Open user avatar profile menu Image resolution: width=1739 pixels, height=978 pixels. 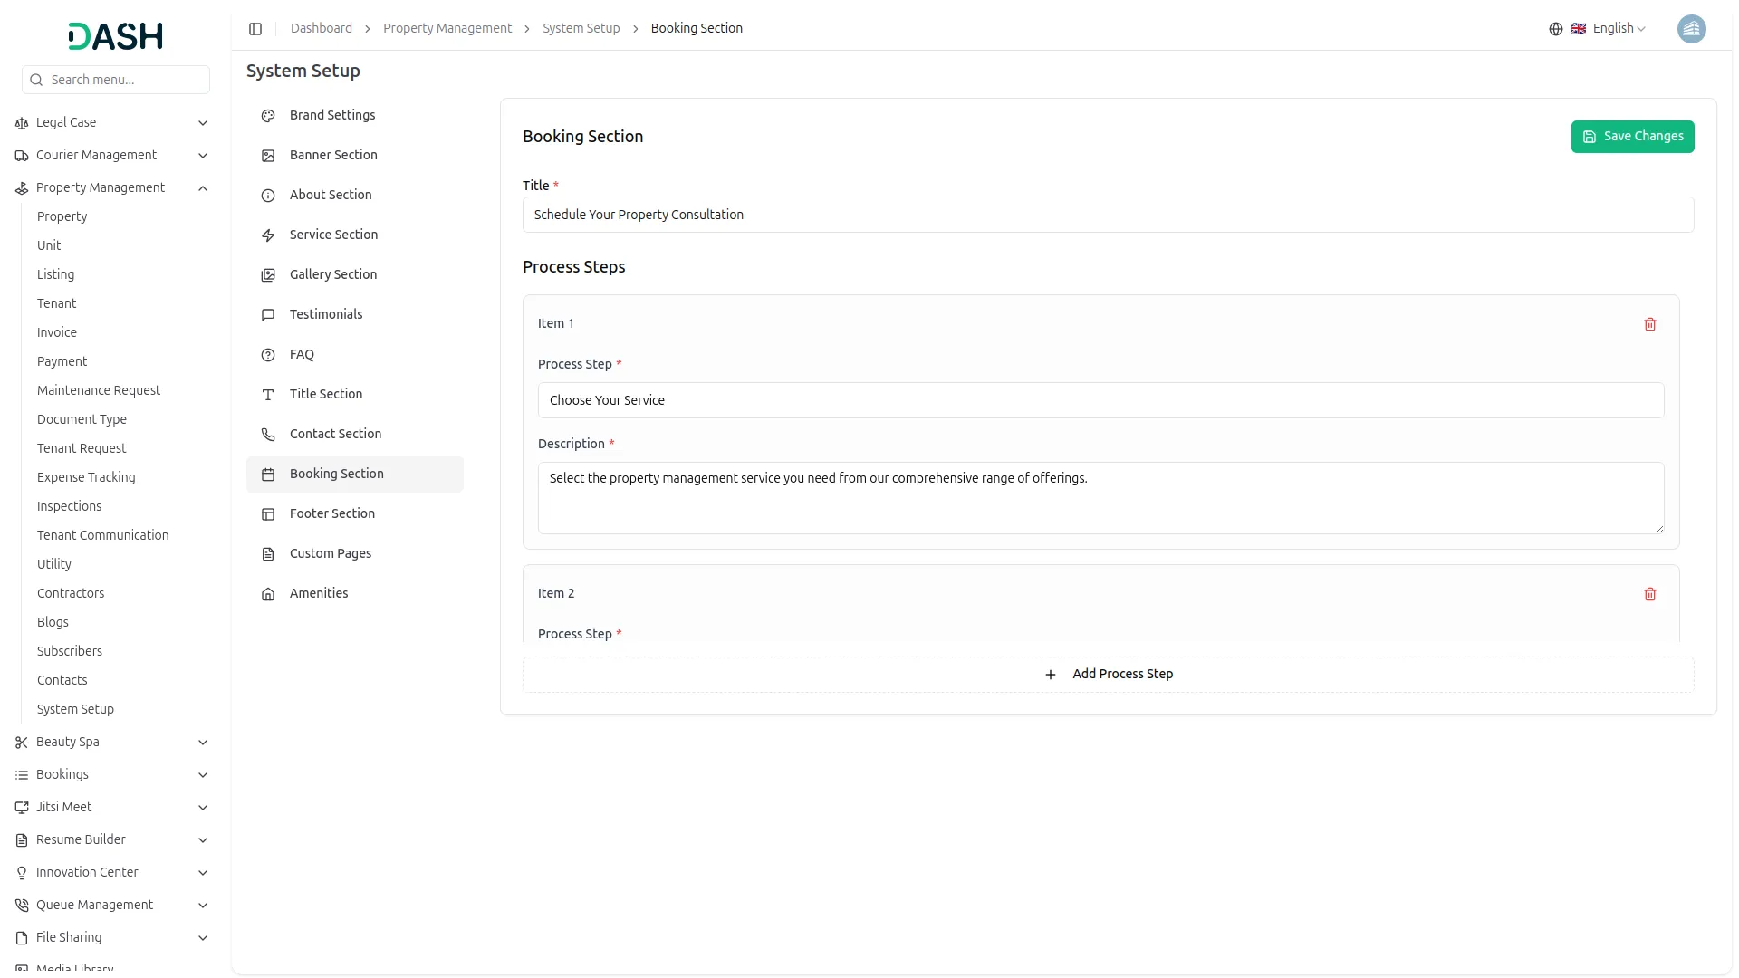tap(1691, 29)
